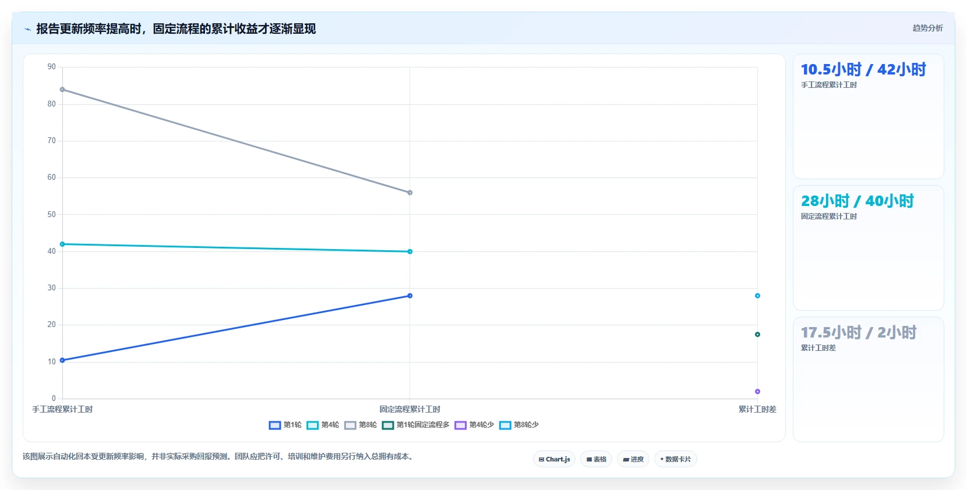Click the 趋势分析 label in header
The height and width of the screenshot is (490, 967).
[x=927, y=28]
